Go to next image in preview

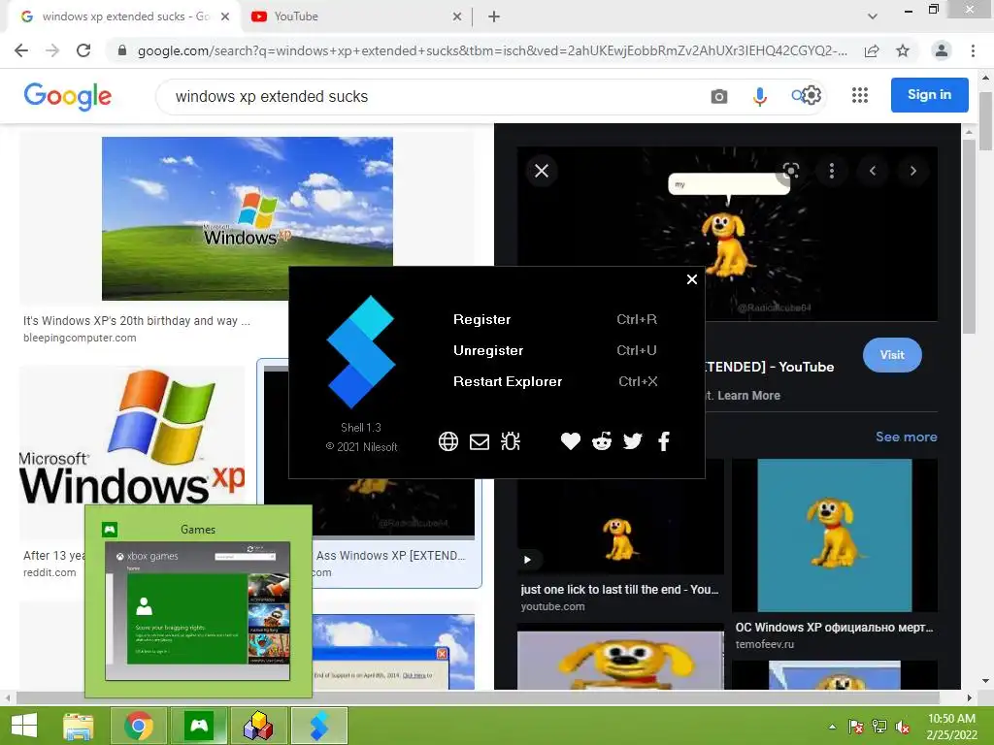tap(912, 171)
